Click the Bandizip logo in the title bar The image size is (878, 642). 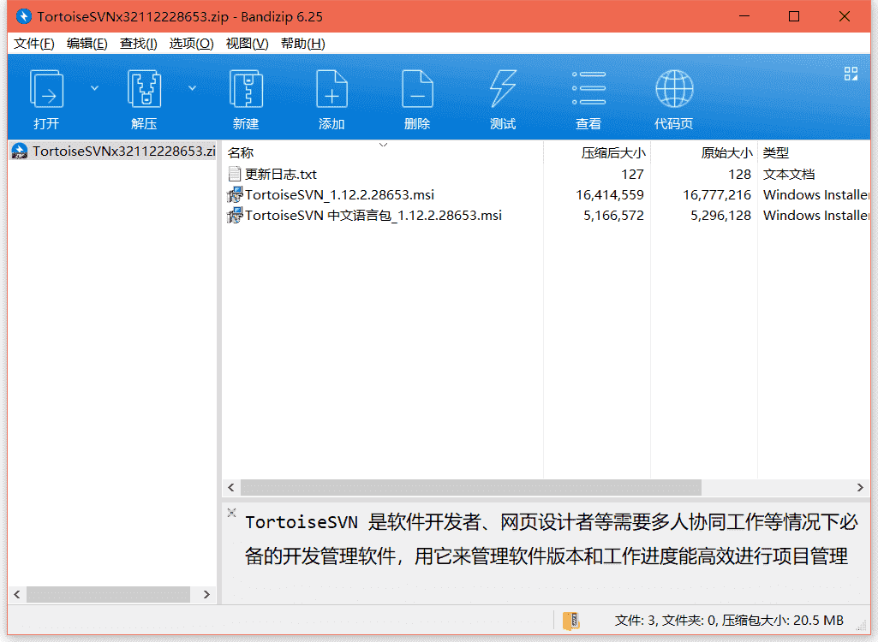(23, 16)
